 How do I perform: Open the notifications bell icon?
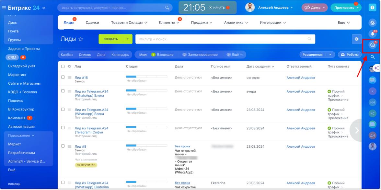click(x=373, y=34)
